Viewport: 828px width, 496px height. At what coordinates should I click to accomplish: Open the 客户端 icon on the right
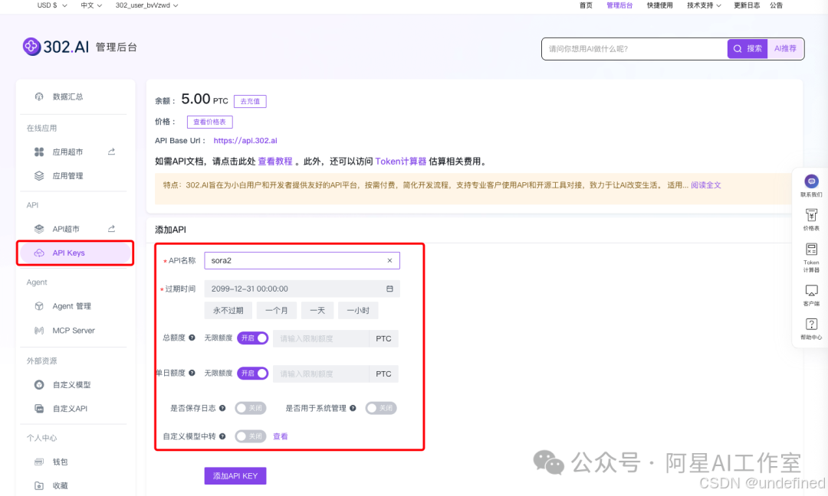point(810,294)
